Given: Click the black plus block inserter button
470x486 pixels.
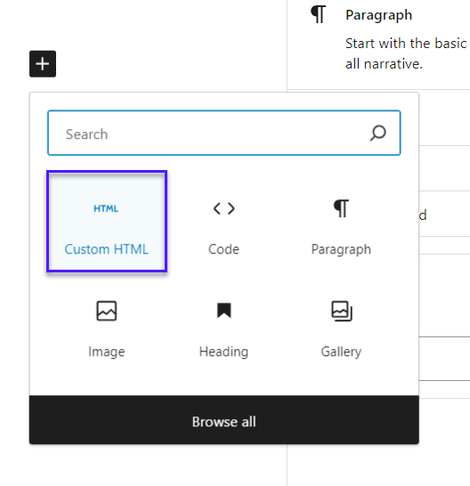Looking at the screenshot, I should click(43, 64).
